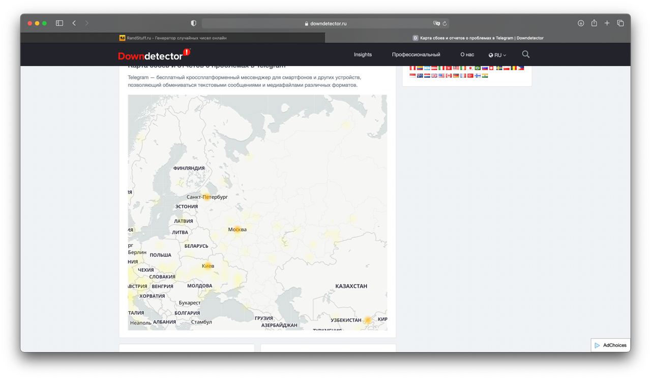Viewport: 651px width, 379px height.
Task: Select the France flag
Action: [x=463, y=76]
